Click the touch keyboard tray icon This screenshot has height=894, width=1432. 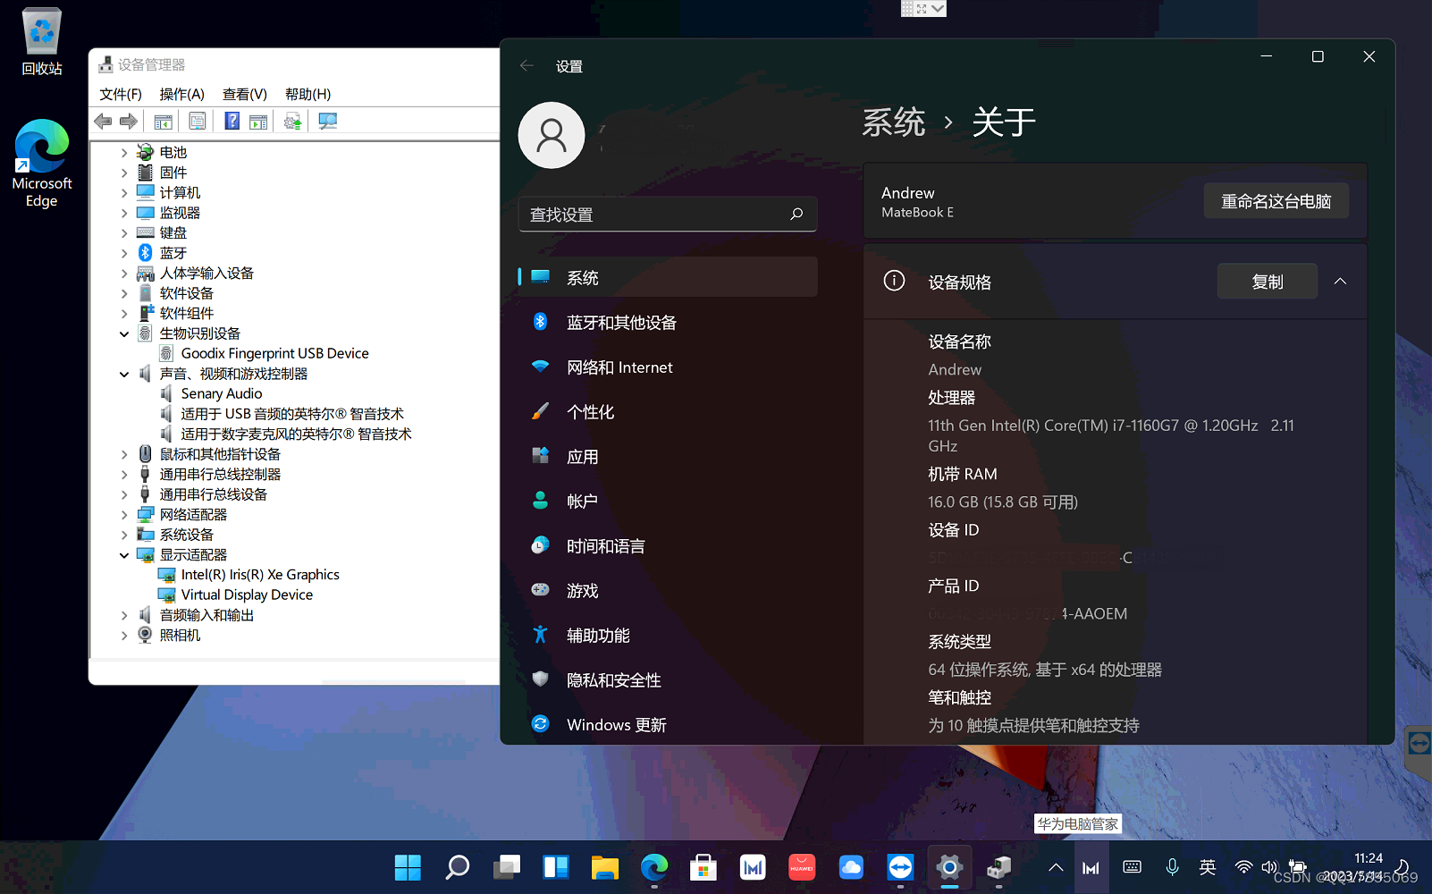[1132, 867]
